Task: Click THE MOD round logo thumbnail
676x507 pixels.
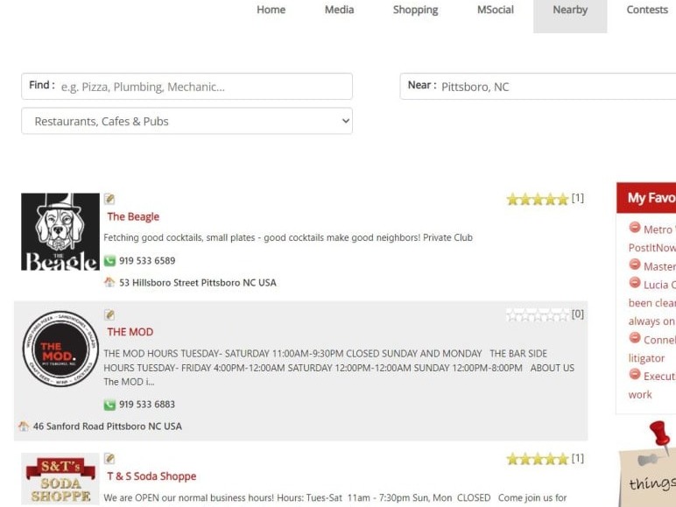Action: click(60, 349)
